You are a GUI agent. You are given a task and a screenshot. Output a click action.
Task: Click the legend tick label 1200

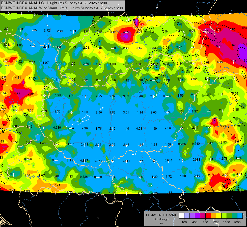click(216, 222)
